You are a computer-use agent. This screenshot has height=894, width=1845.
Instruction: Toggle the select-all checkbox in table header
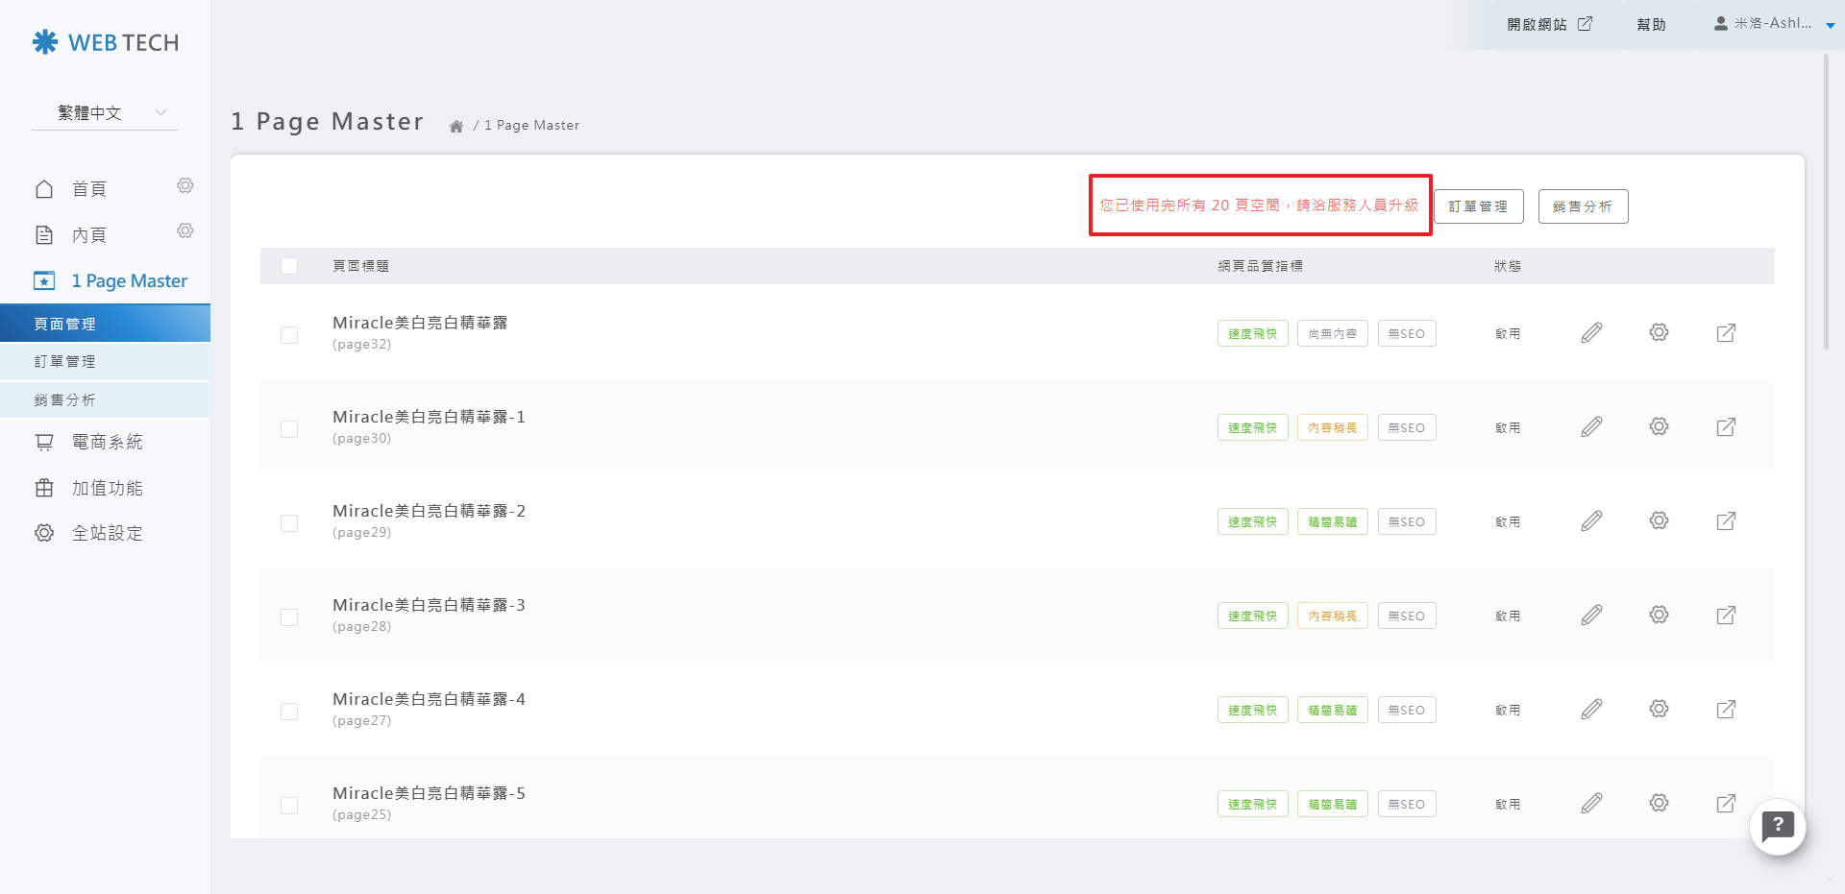(x=289, y=266)
